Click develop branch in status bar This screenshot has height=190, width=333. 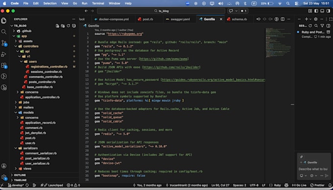16,185
